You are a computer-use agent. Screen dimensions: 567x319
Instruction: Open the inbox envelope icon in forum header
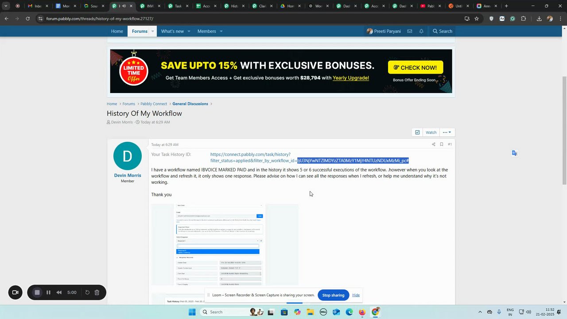tap(410, 31)
